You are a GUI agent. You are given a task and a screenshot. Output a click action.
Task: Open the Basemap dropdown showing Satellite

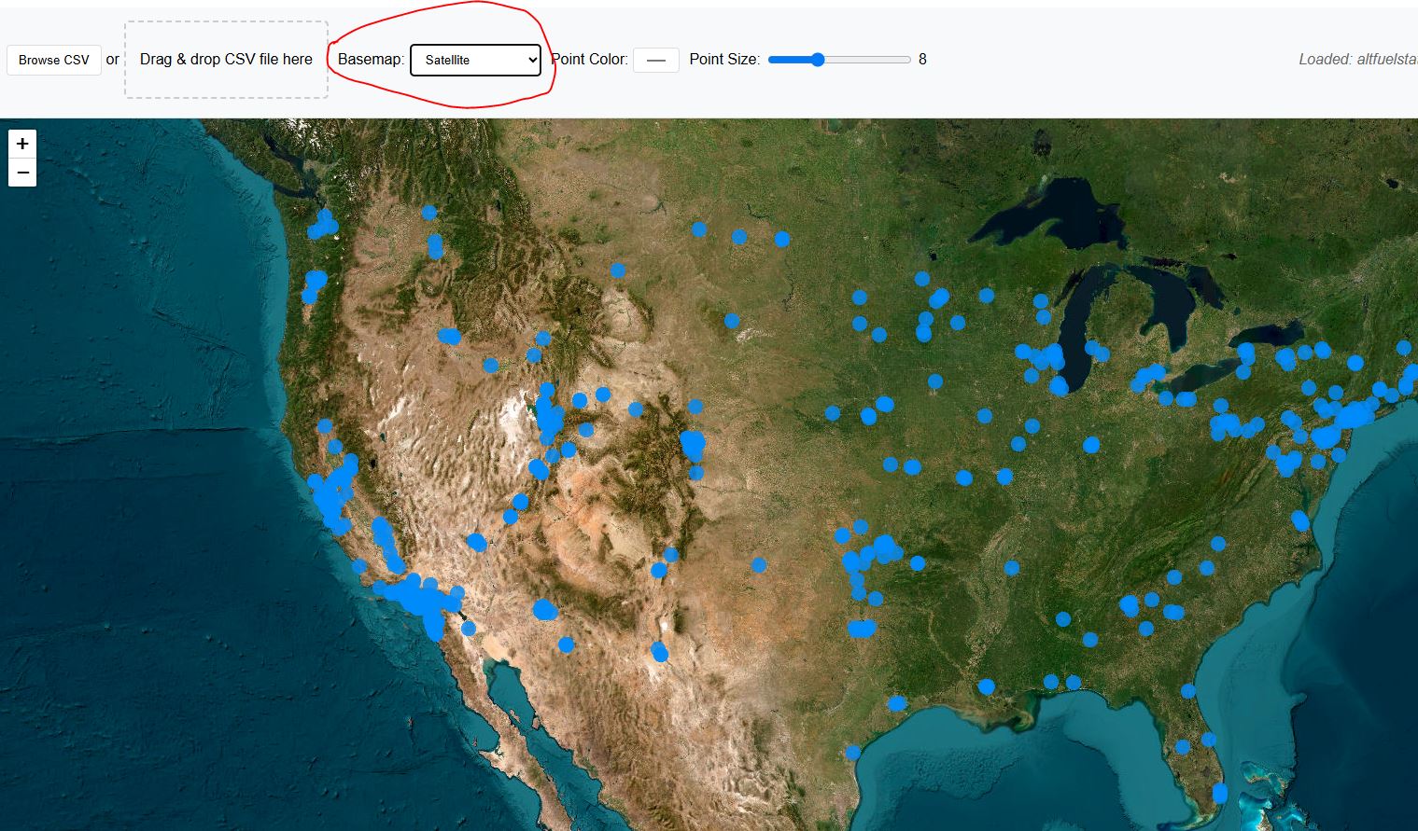(x=476, y=60)
